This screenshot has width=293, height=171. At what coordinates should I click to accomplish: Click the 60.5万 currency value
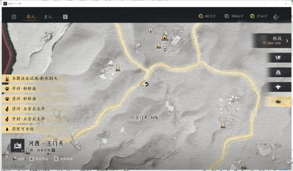(x=210, y=16)
